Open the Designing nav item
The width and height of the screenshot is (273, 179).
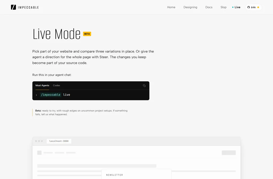pyautogui.click(x=190, y=7)
